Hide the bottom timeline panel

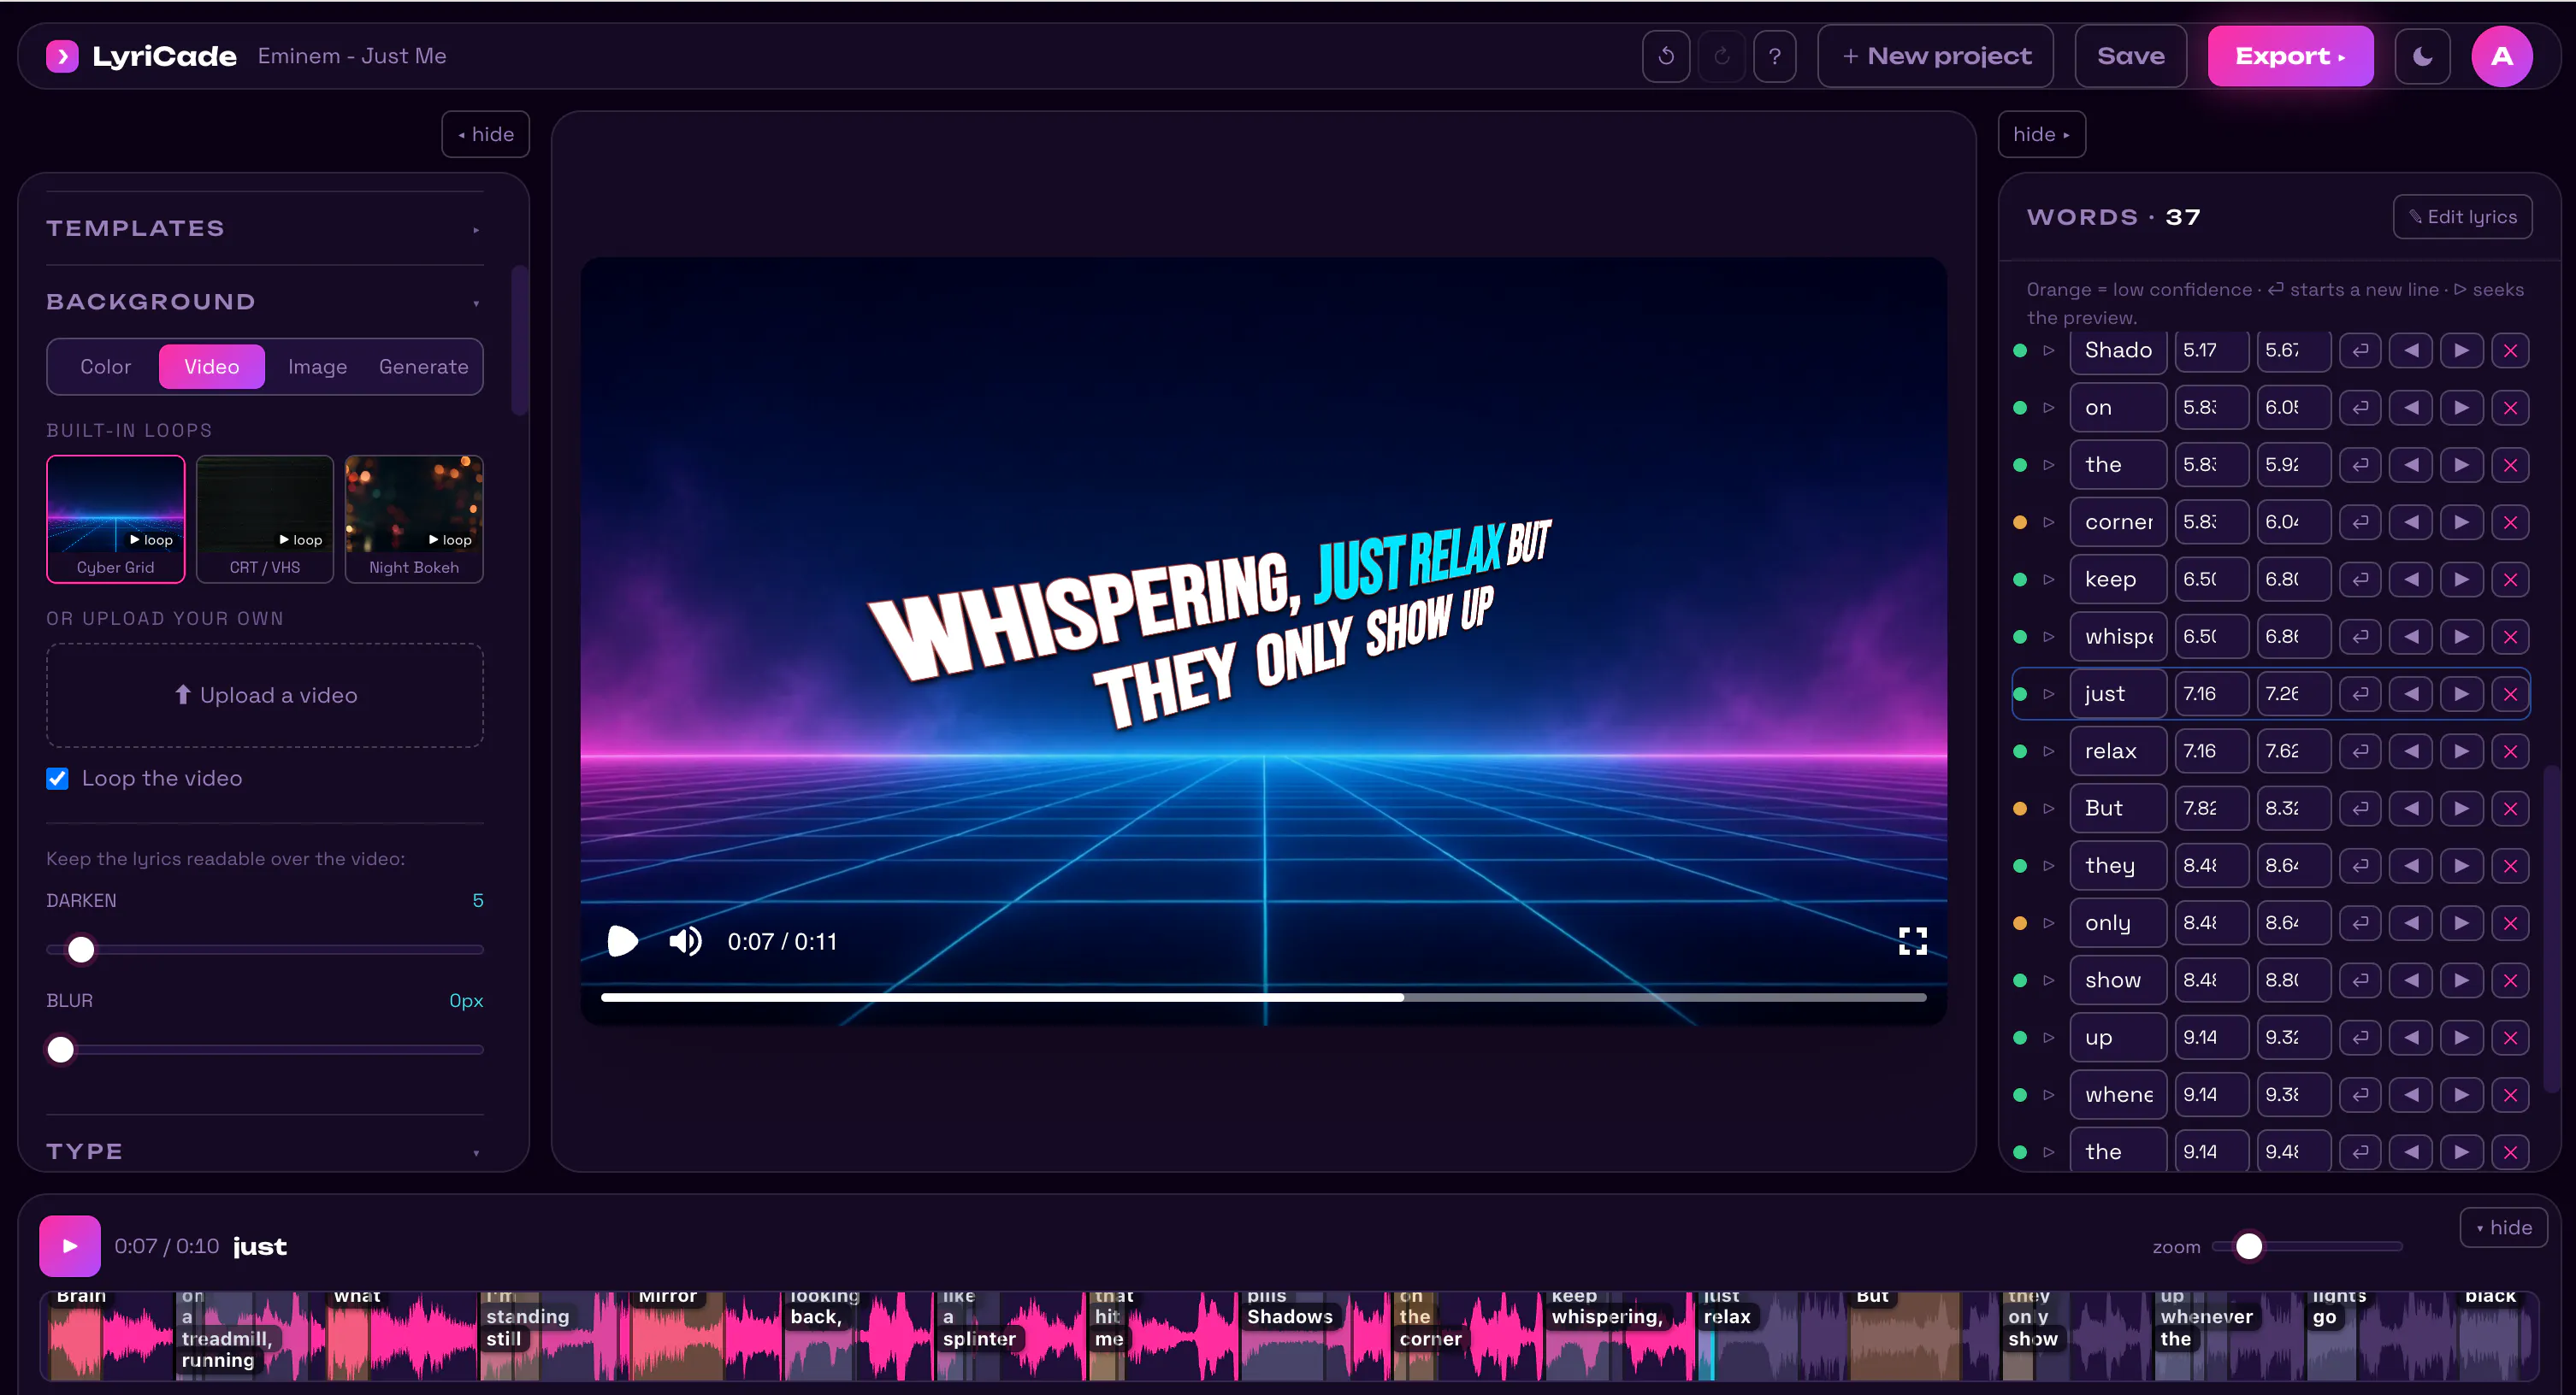click(x=2503, y=1227)
